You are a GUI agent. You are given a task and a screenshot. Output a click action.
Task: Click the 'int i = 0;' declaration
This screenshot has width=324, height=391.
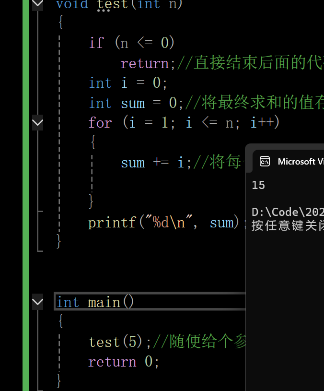click(x=128, y=83)
